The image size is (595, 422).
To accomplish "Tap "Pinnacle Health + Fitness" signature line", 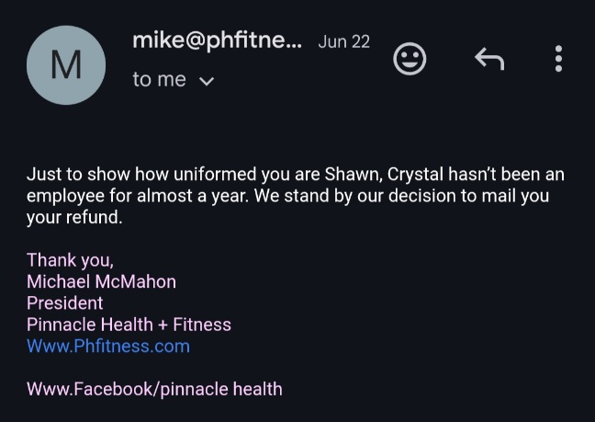I will tap(129, 325).
